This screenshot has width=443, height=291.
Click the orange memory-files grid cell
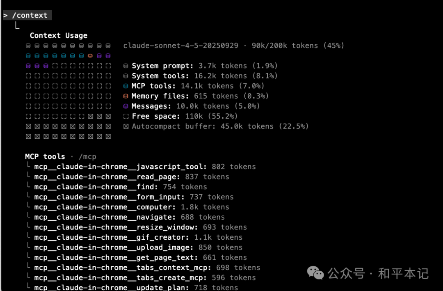(x=90, y=56)
